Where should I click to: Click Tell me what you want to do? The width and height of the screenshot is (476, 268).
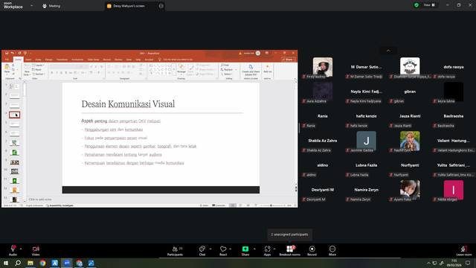(x=176, y=60)
